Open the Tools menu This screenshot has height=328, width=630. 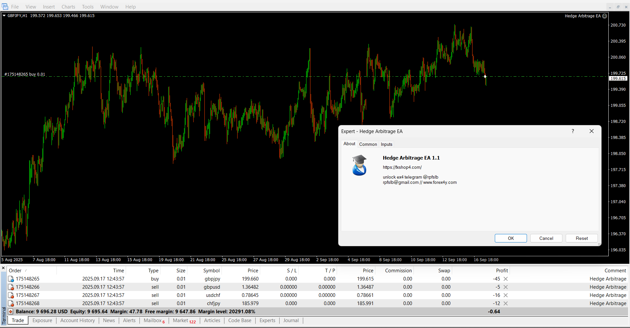[88, 7]
